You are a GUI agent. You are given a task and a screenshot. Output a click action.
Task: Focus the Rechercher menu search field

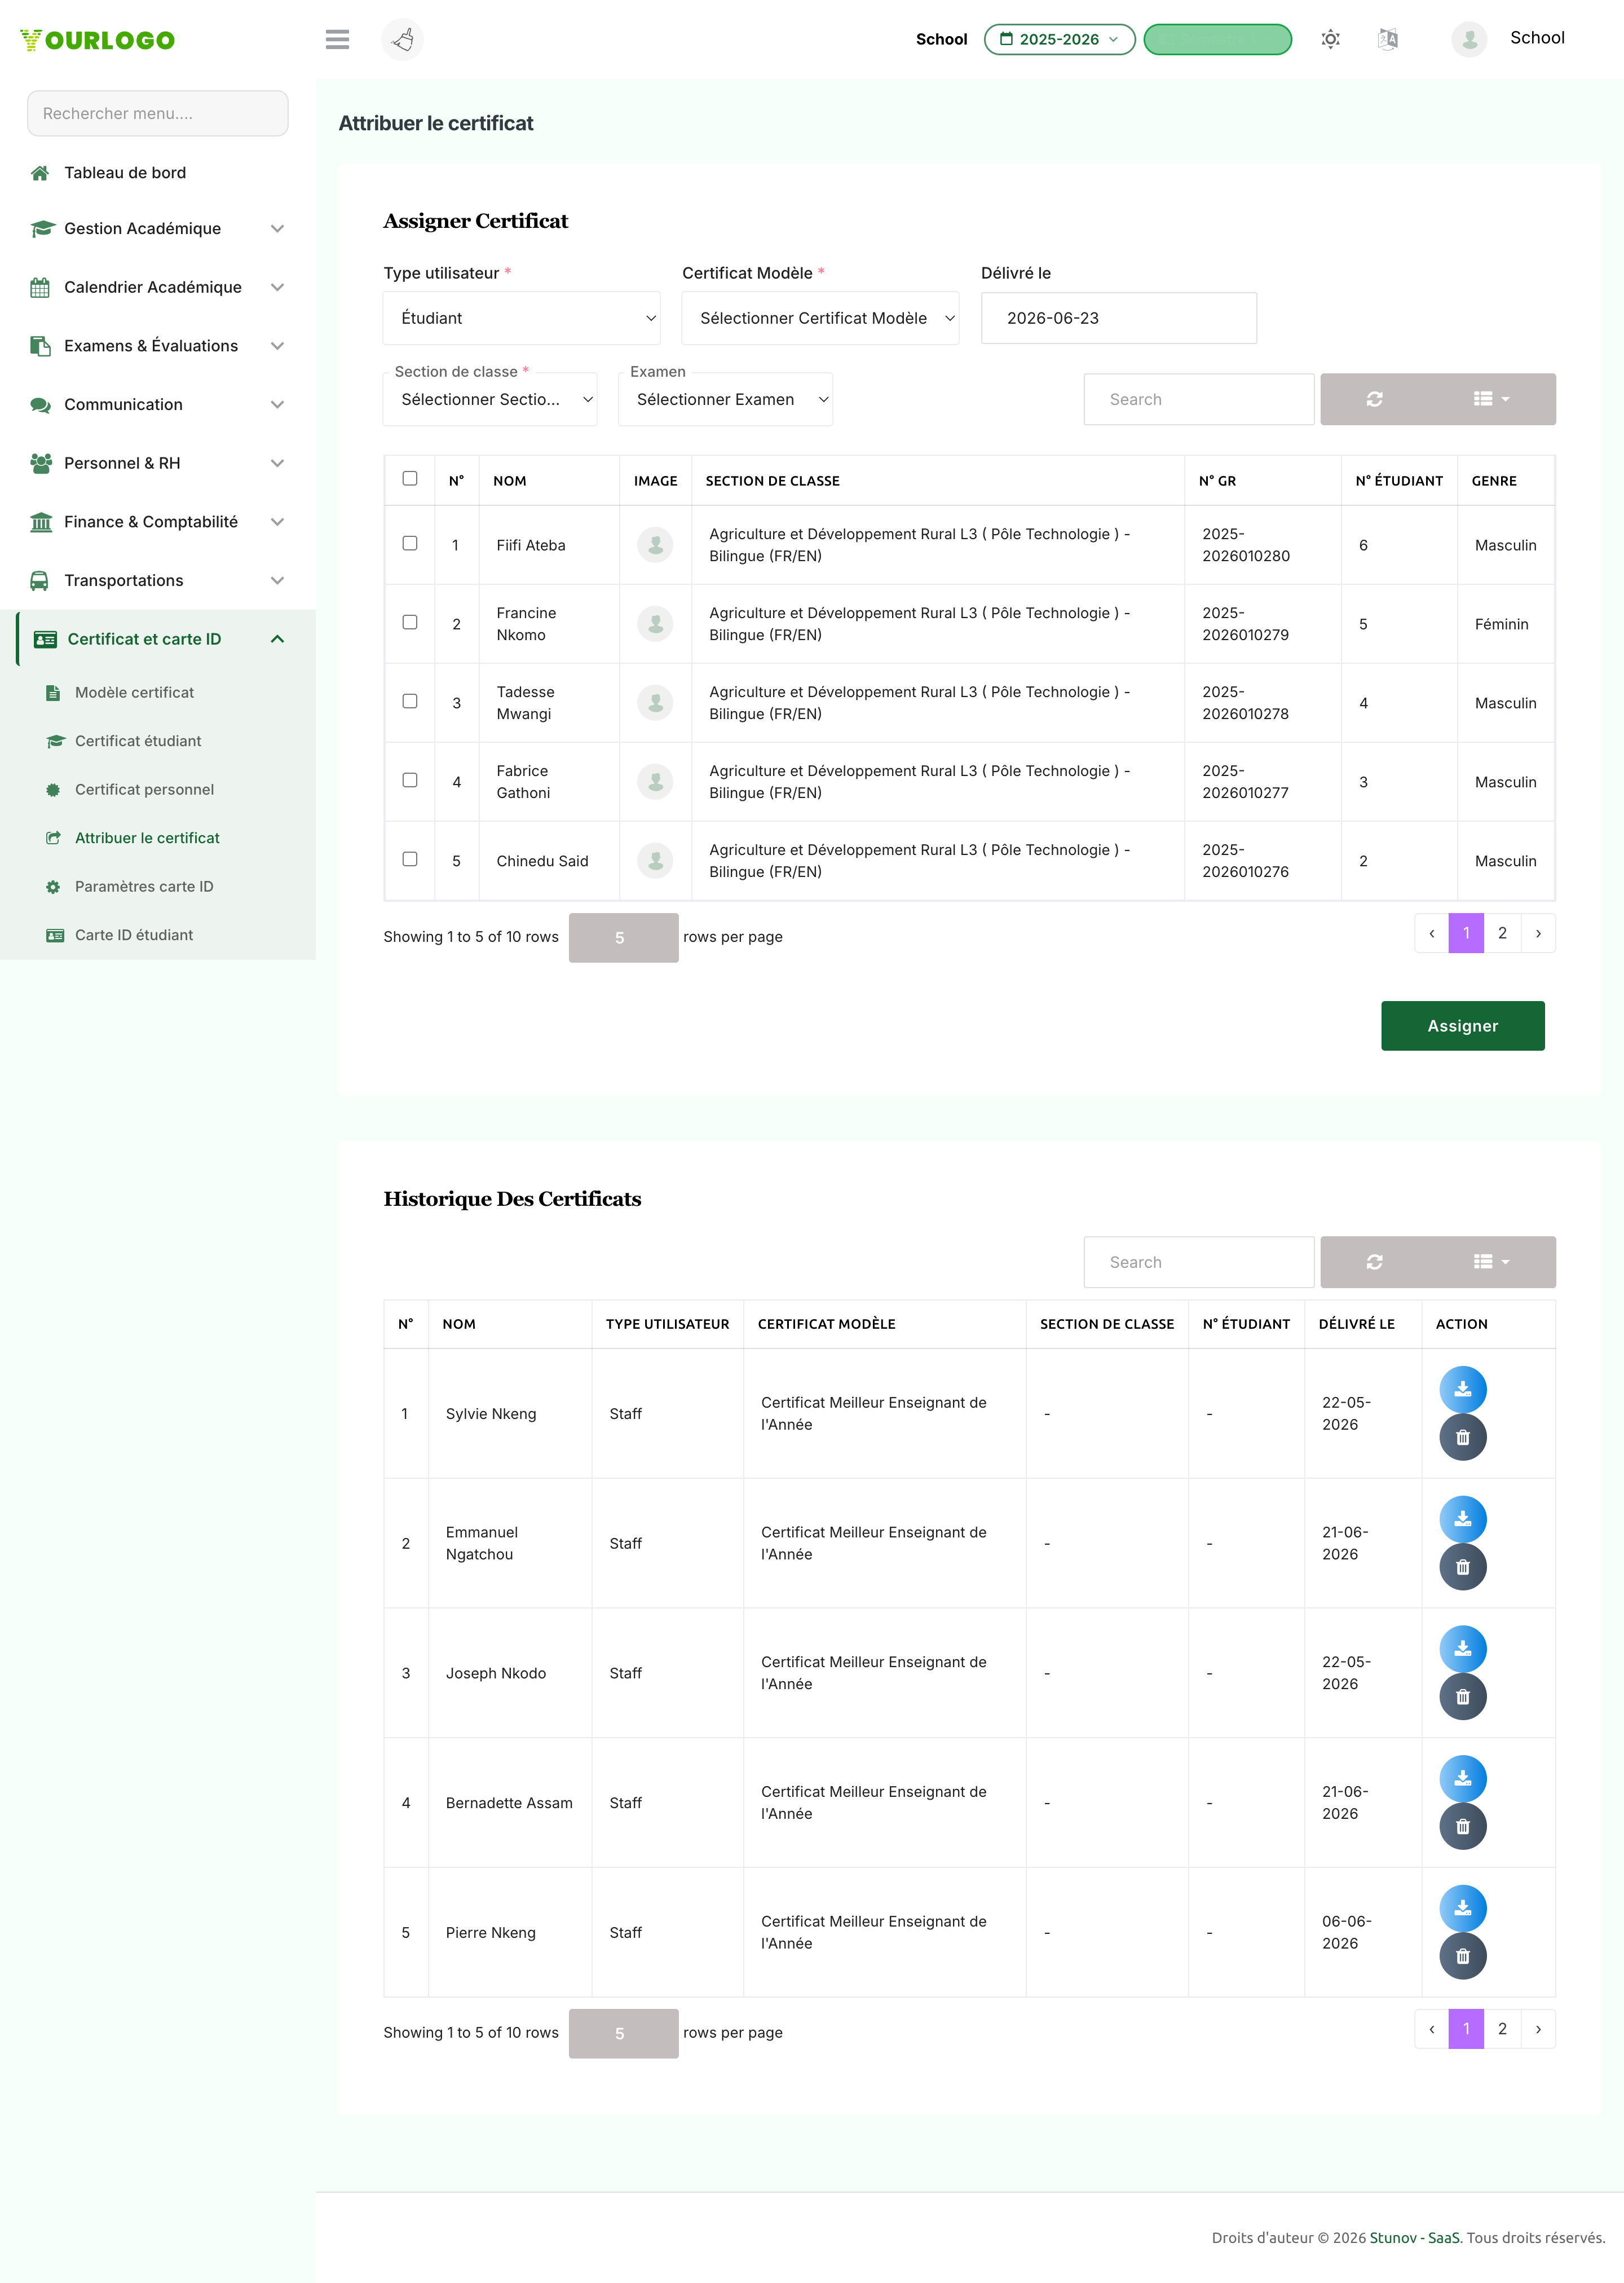(x=158, y=114)
